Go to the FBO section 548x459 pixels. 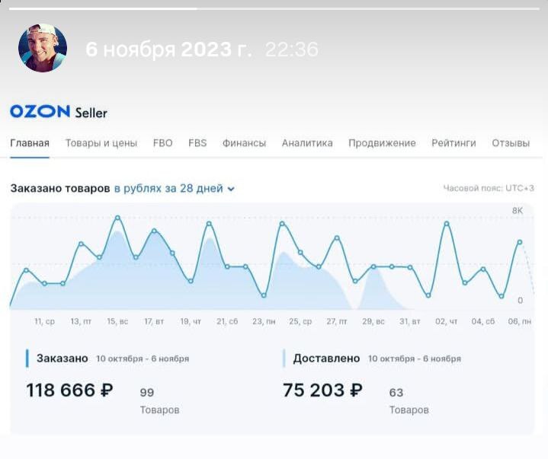coord(162,143)
